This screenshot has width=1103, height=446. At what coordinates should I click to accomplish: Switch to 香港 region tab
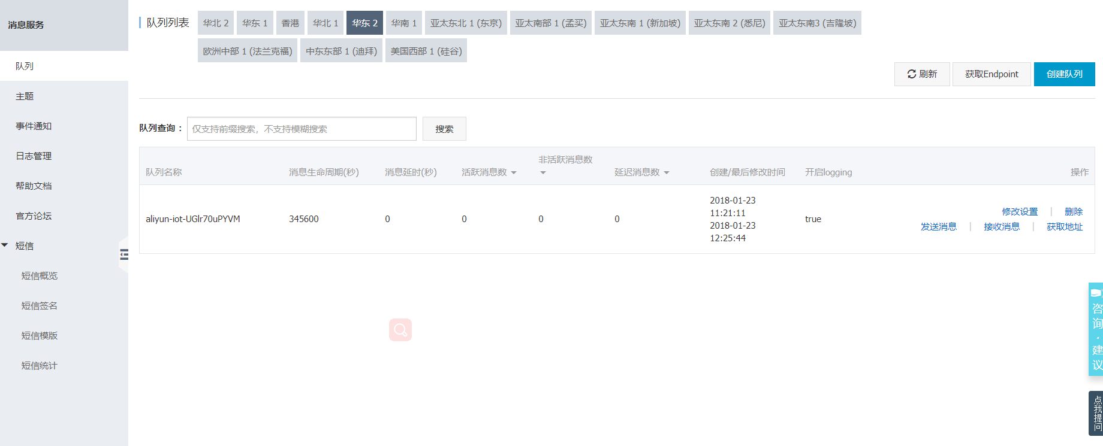point(290,23)
